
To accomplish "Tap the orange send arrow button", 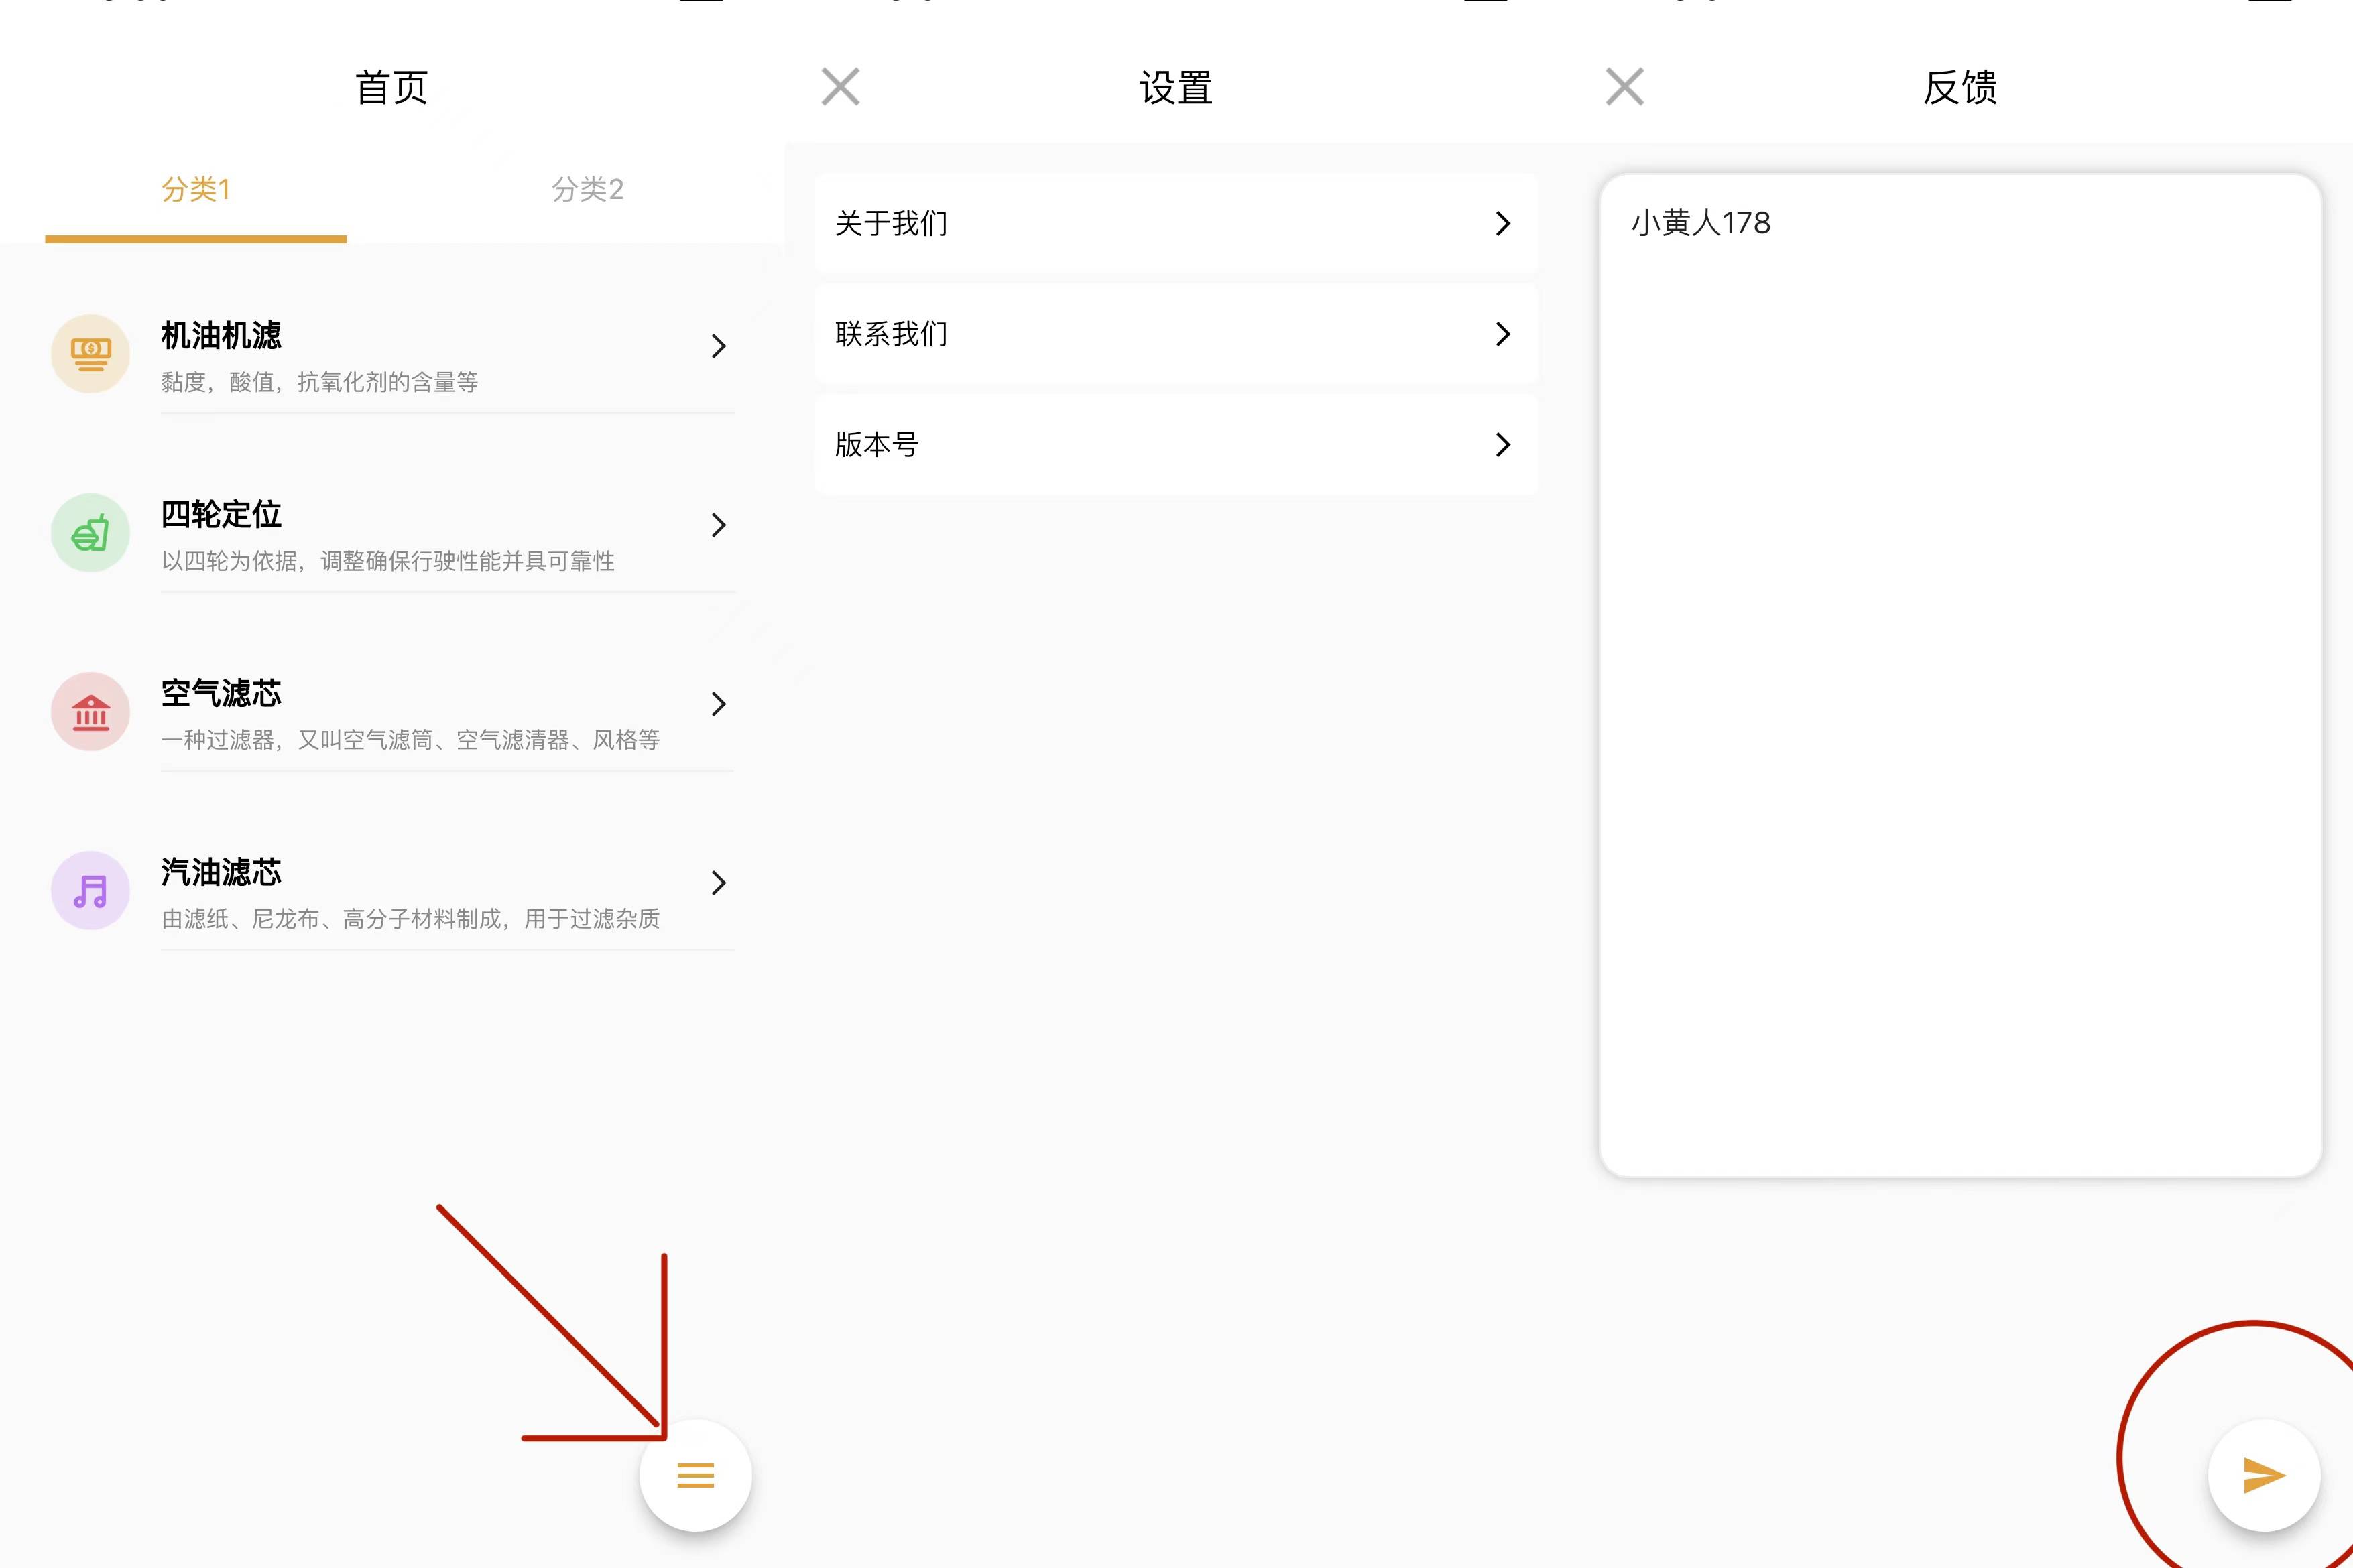I will pos(2264,1475).
